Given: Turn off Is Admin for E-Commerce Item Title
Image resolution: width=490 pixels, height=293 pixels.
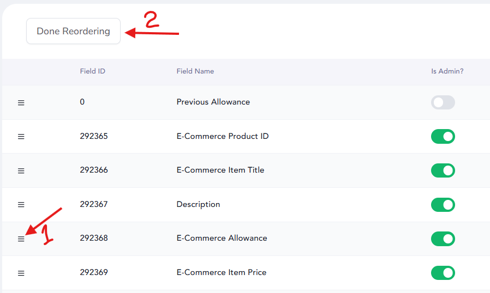Looking at the screenshot, I should click(x=443, y=170).
